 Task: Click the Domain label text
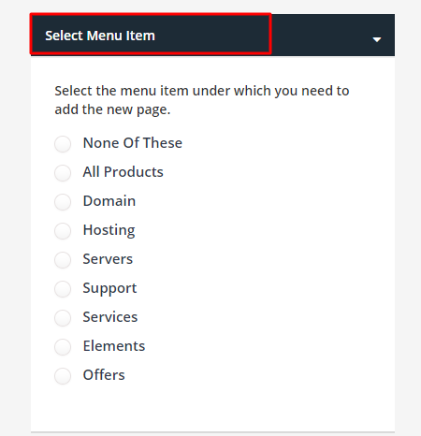pyautogui.click(x=109, y=201)
